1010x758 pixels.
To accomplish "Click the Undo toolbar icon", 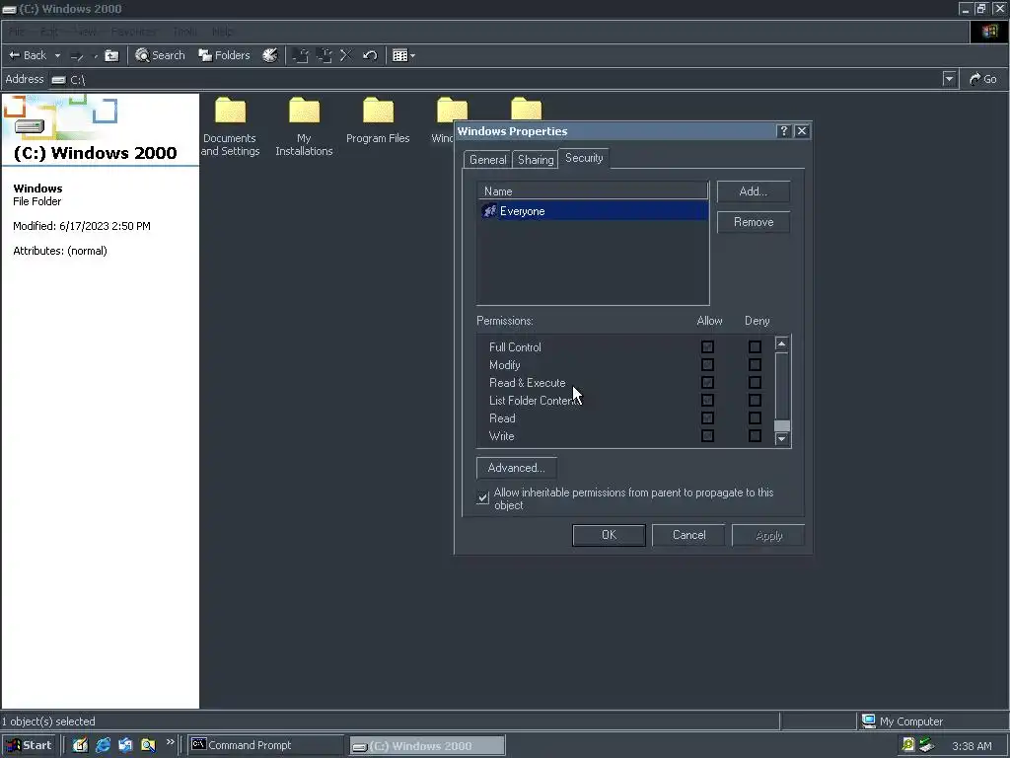I will 370,55.
